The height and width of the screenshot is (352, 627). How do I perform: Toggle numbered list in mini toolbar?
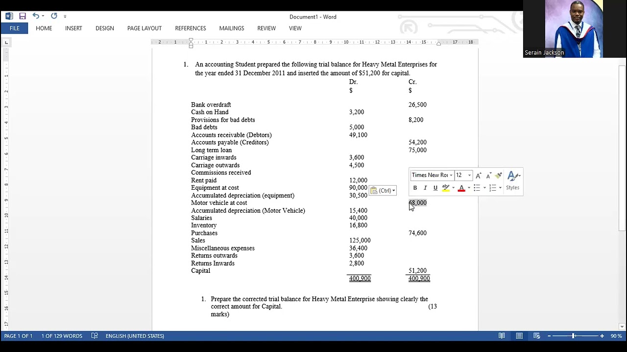[492, 188]
